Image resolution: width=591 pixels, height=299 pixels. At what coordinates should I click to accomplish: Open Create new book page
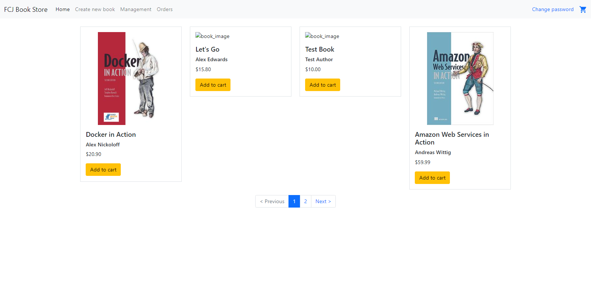[95, 9]
